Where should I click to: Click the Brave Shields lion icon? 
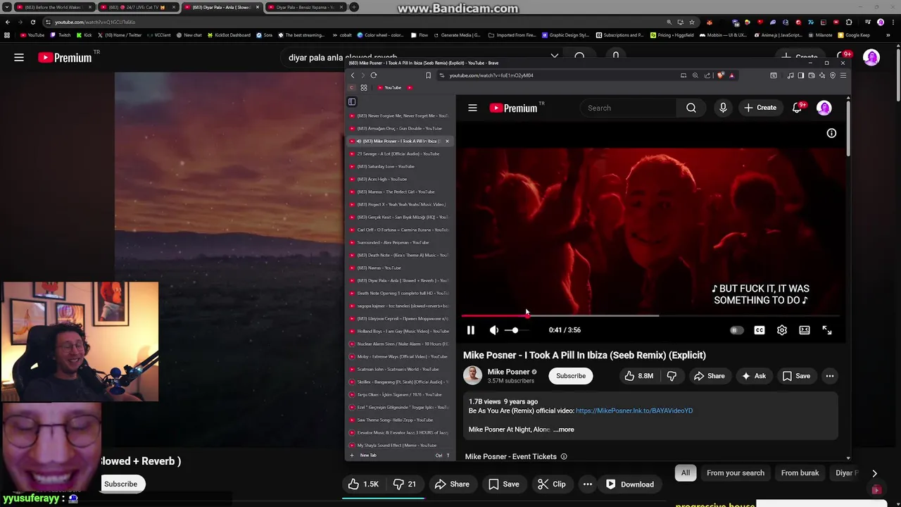pyautogui.click(x=720, y=75)
